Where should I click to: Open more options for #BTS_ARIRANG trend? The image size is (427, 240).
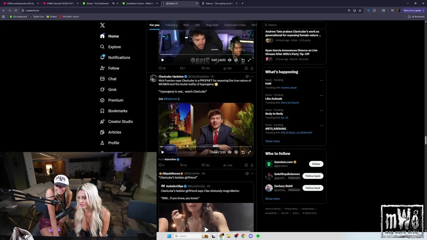pyautogui.click(x=322, y=125)
